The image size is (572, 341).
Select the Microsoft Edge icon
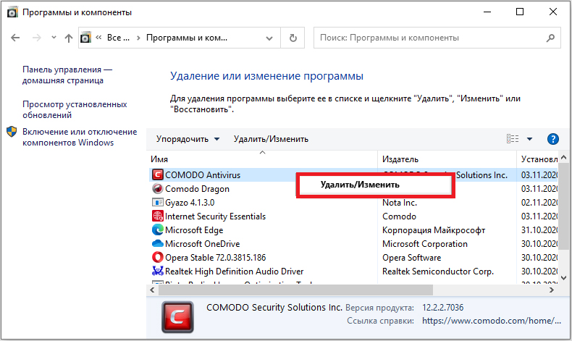point(157,230)
